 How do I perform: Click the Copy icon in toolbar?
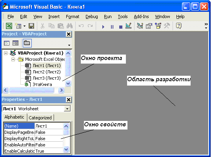pyautogui.click(x=51, y=26)
